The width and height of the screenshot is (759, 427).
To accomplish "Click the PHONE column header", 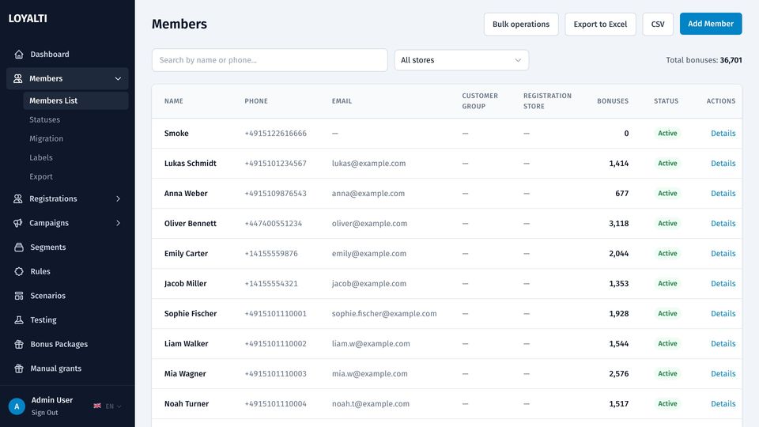I will click(x=256, y=101).
